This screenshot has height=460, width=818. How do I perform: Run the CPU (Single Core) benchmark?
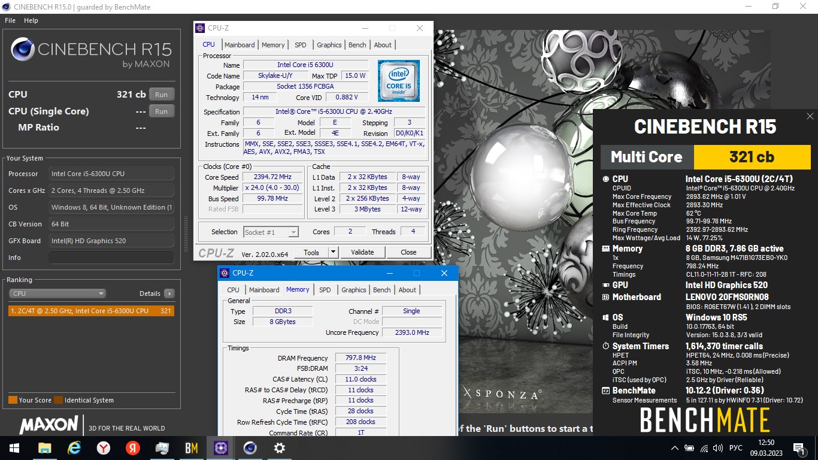tap(161, 111)
